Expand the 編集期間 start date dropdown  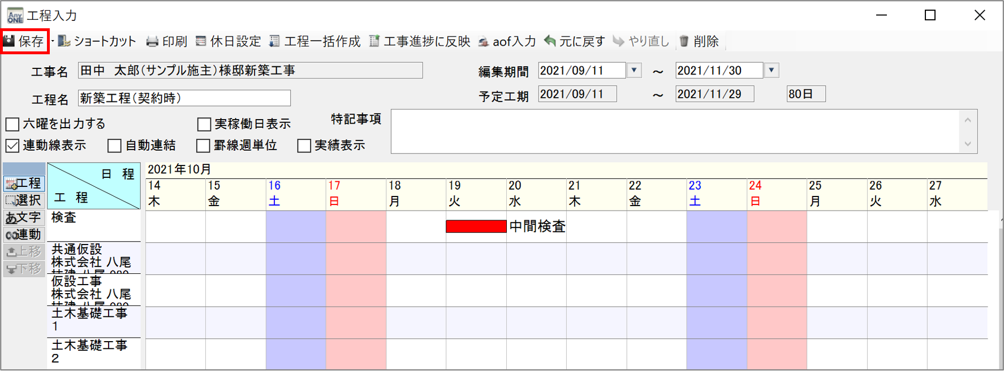634,71
